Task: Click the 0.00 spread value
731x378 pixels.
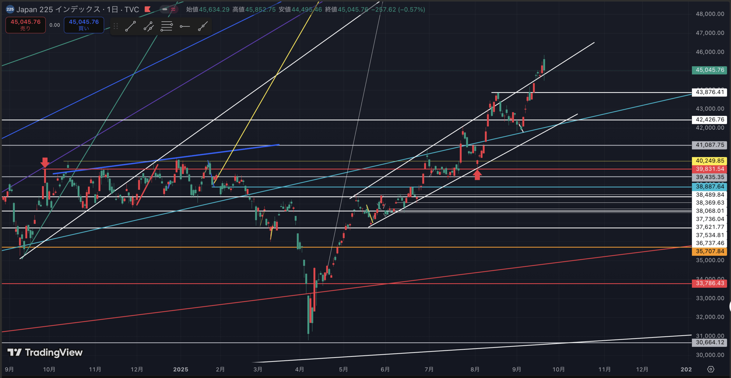Action: coord(55,25)
